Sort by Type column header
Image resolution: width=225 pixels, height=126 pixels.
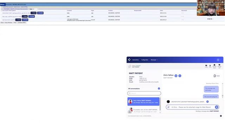pyautogui.click(x=92, y=10)
